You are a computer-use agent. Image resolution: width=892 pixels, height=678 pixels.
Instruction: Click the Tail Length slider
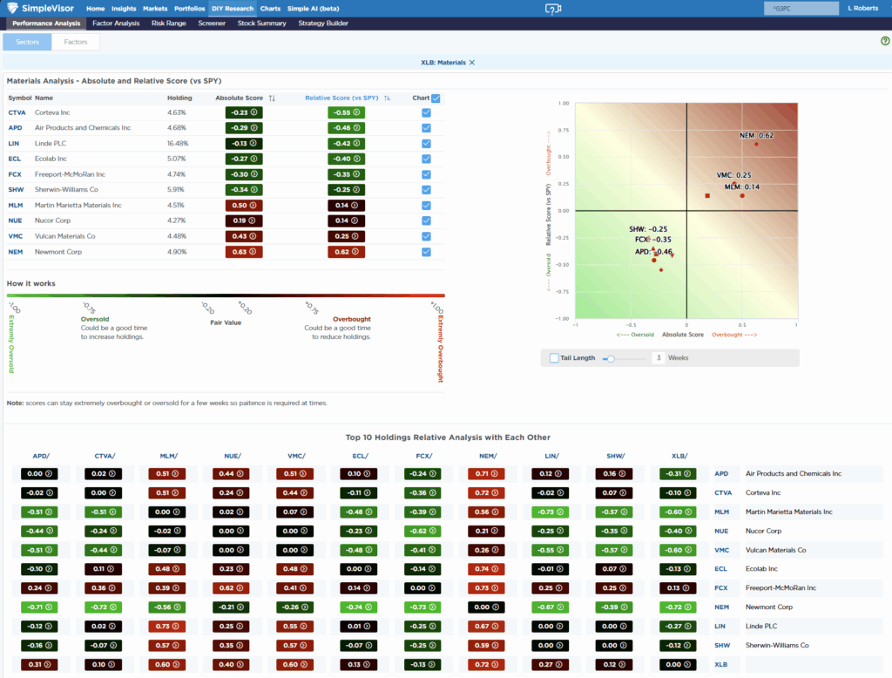click(612, 357)
